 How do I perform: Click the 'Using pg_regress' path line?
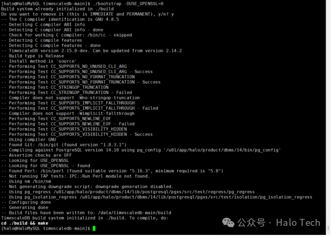pos(128,192)
